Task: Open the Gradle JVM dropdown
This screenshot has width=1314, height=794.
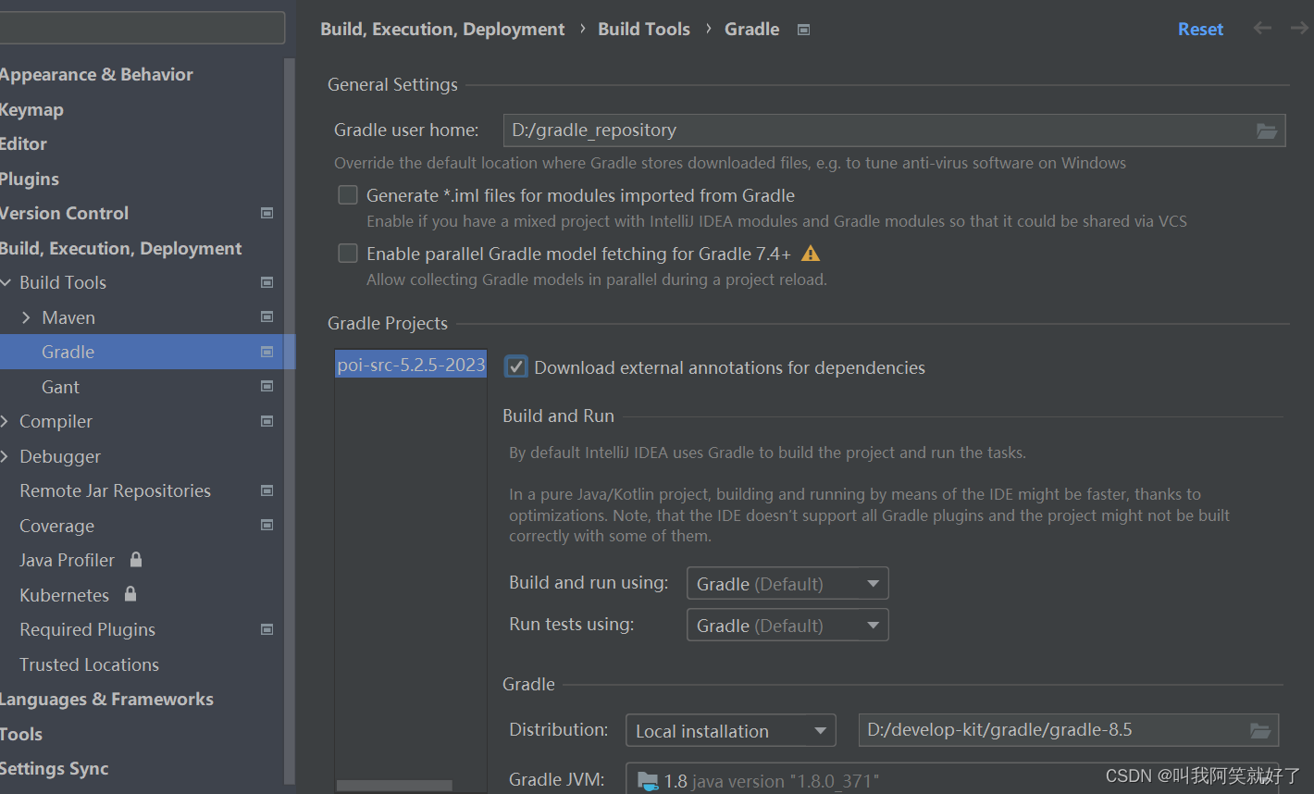Action: (953, 778)
